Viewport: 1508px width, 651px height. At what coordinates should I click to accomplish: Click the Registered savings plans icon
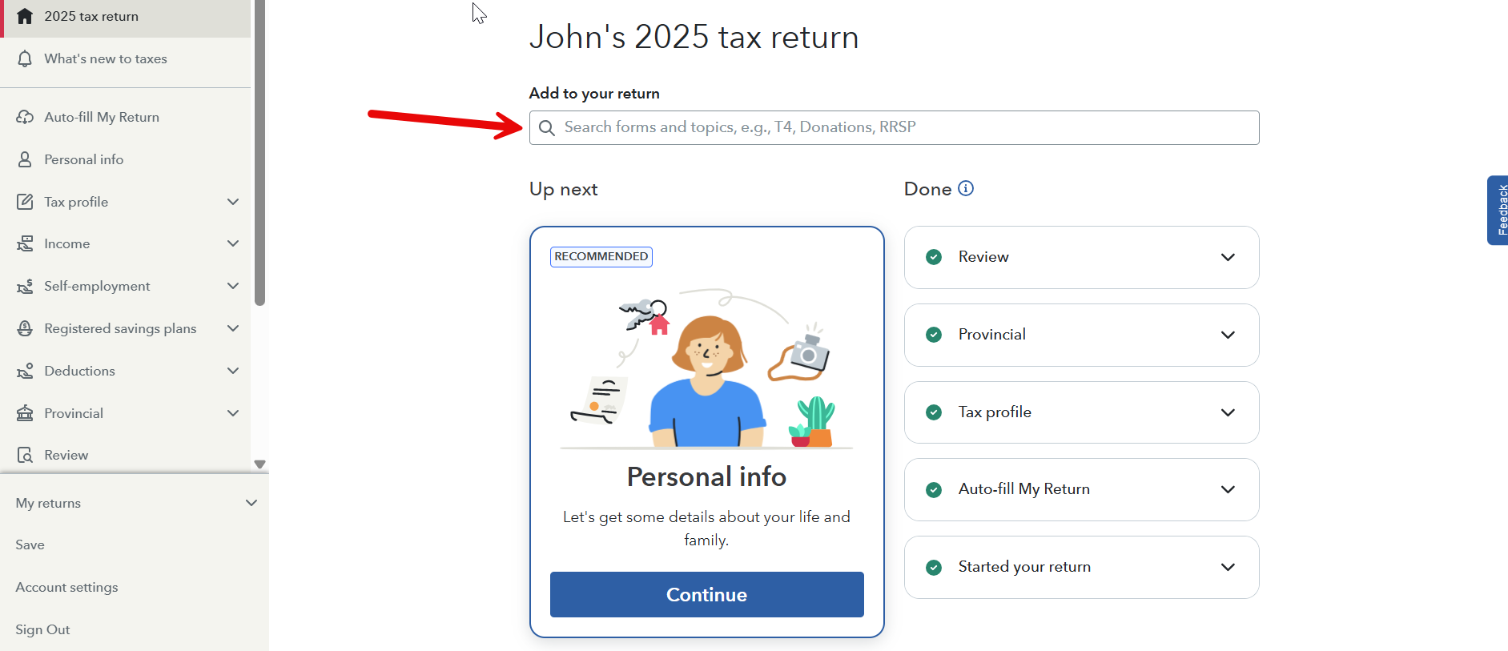point(25,328)
